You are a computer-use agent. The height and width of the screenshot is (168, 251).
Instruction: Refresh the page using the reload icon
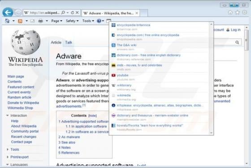[x=72, y=13]
